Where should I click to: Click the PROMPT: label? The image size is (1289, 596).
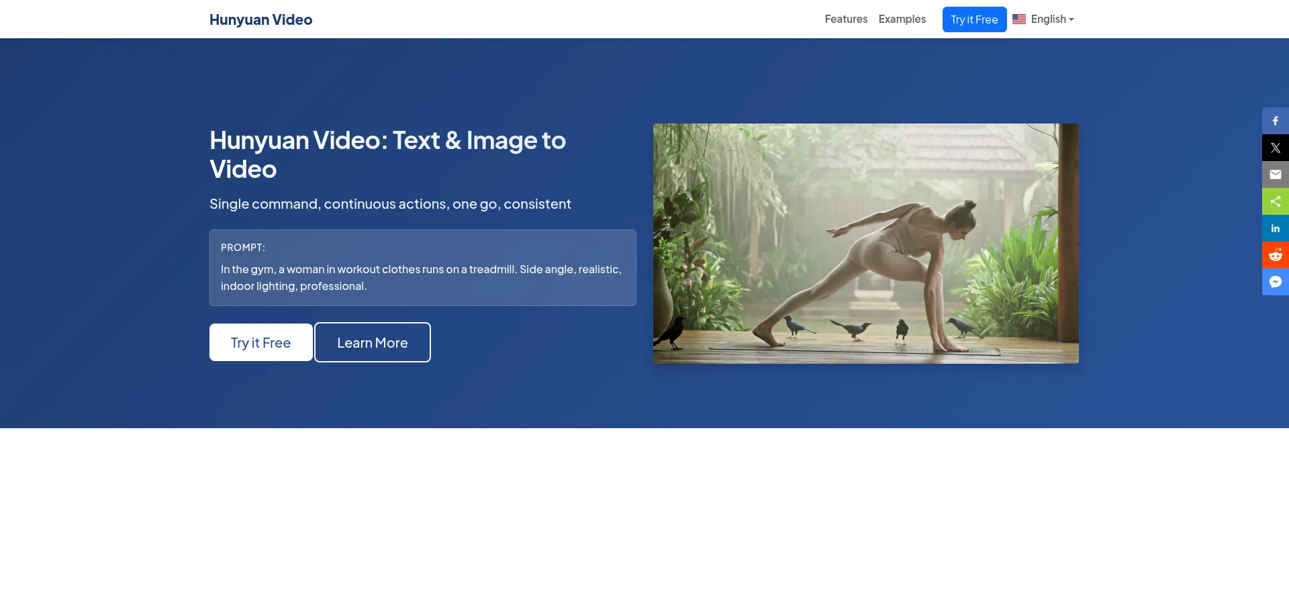(243, 248)
